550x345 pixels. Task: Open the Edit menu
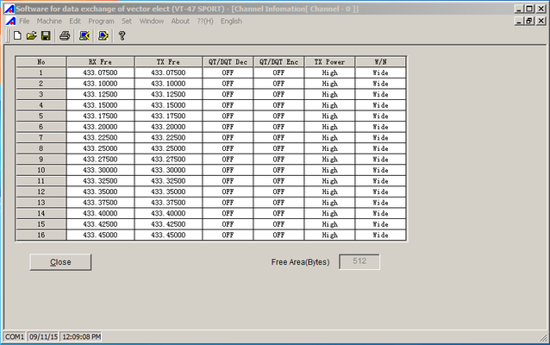point(75,21)
